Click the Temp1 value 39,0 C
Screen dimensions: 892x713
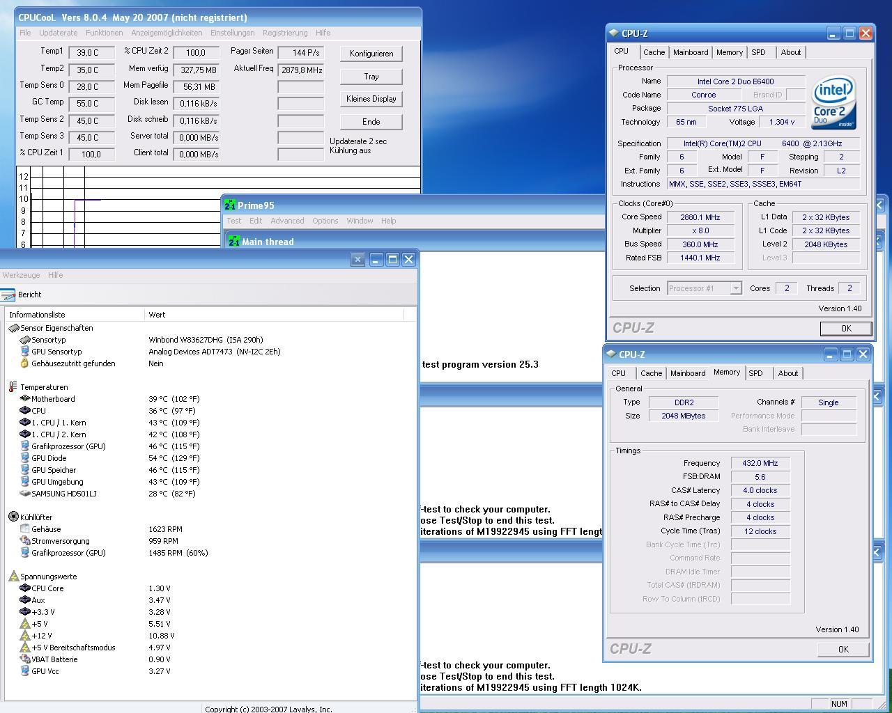click(91, 52)
